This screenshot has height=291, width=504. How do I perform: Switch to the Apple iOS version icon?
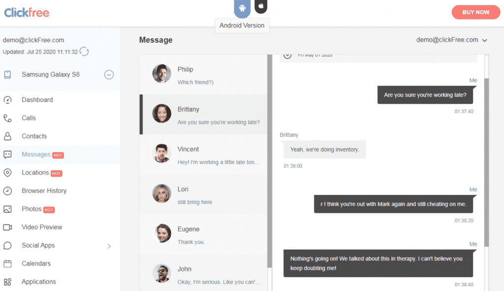click(261, 6)
